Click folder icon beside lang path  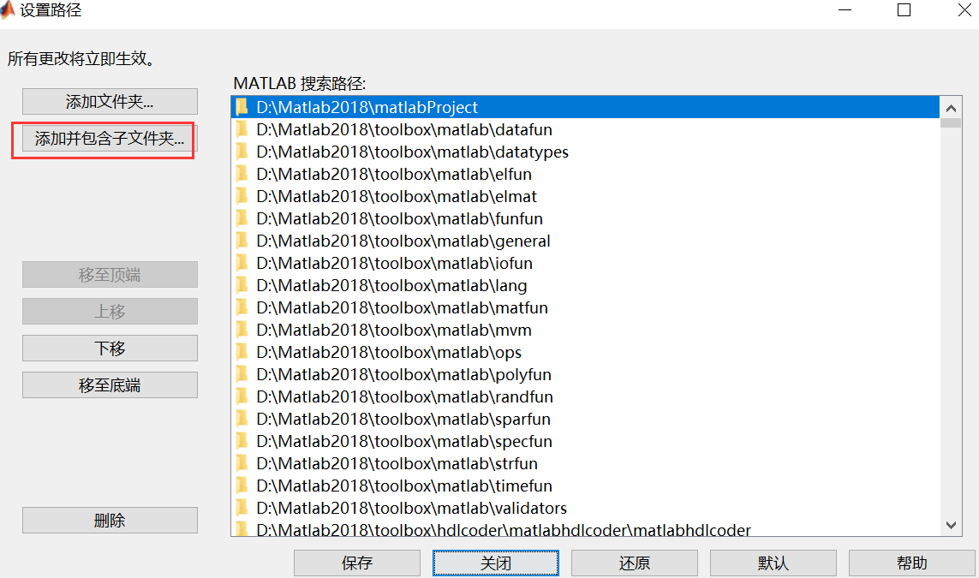[x=242, y=285]
